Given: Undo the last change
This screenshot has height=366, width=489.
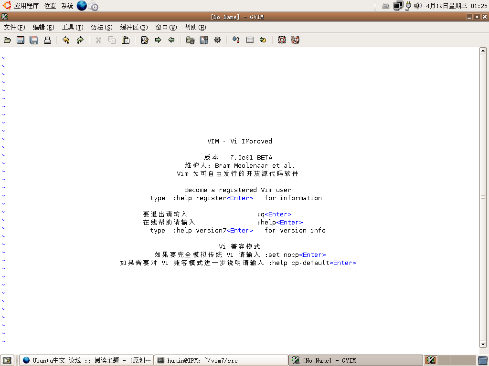Looking at the screenshot, I should tap(66, 40).
